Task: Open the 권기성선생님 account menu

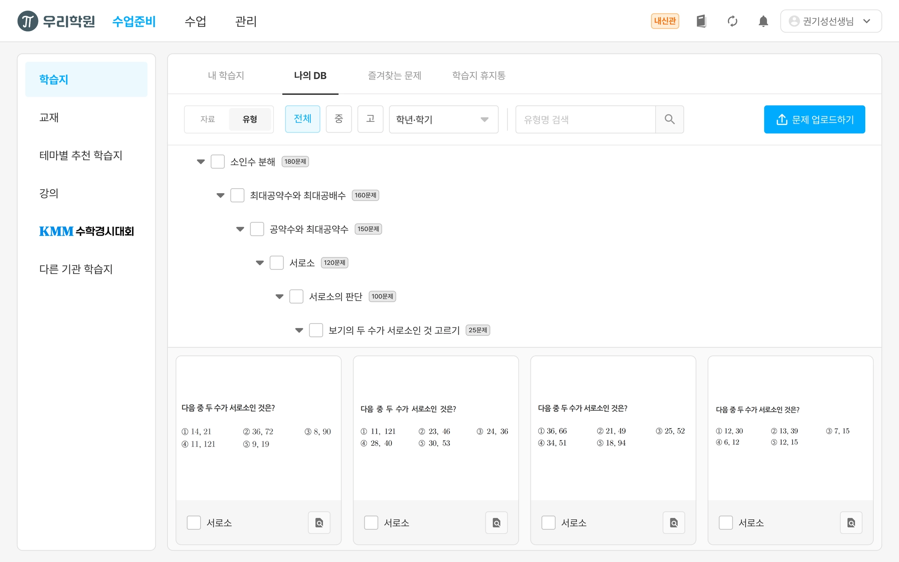Action: pyautogui.click(x=831, y=21)
